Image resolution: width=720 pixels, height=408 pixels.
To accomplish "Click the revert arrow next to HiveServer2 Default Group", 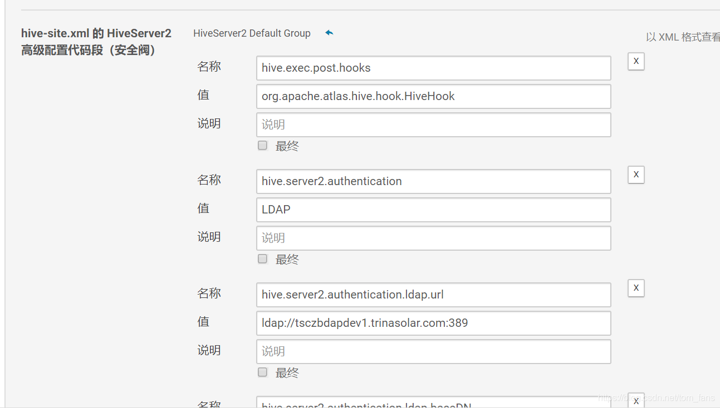I will click(x=329, y=33).
